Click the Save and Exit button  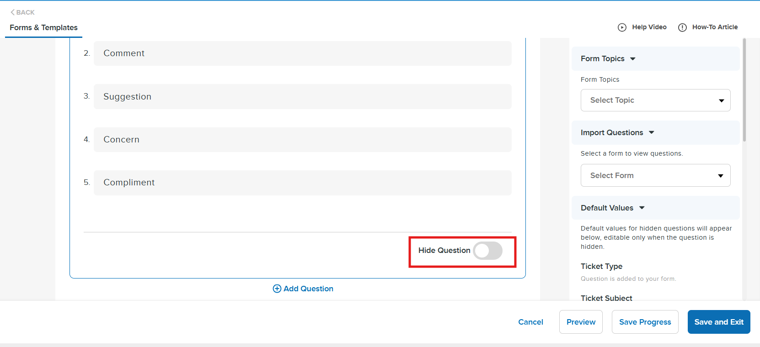point(718,322)
